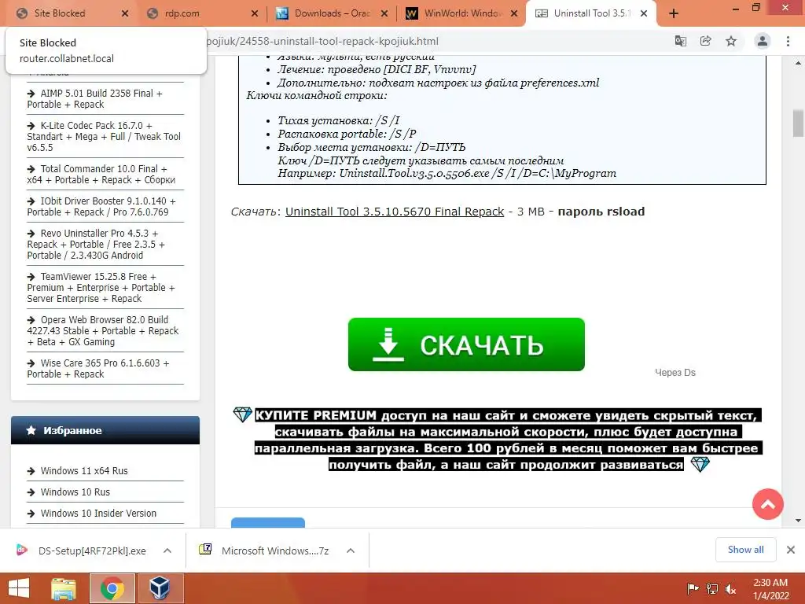Click the Избранное panel header
This screenshot has width=805, height=604.
coord(105,430)
